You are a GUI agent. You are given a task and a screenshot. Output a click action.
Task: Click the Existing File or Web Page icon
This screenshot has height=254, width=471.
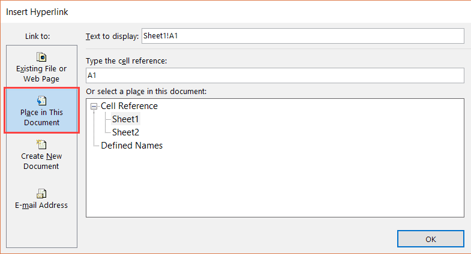[41, 57]
